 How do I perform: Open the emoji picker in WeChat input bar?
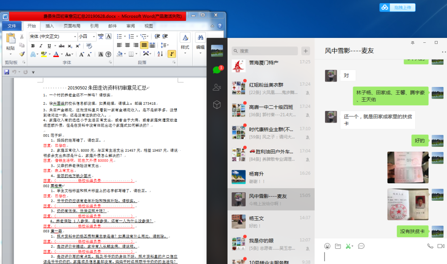tap(327, 246)
